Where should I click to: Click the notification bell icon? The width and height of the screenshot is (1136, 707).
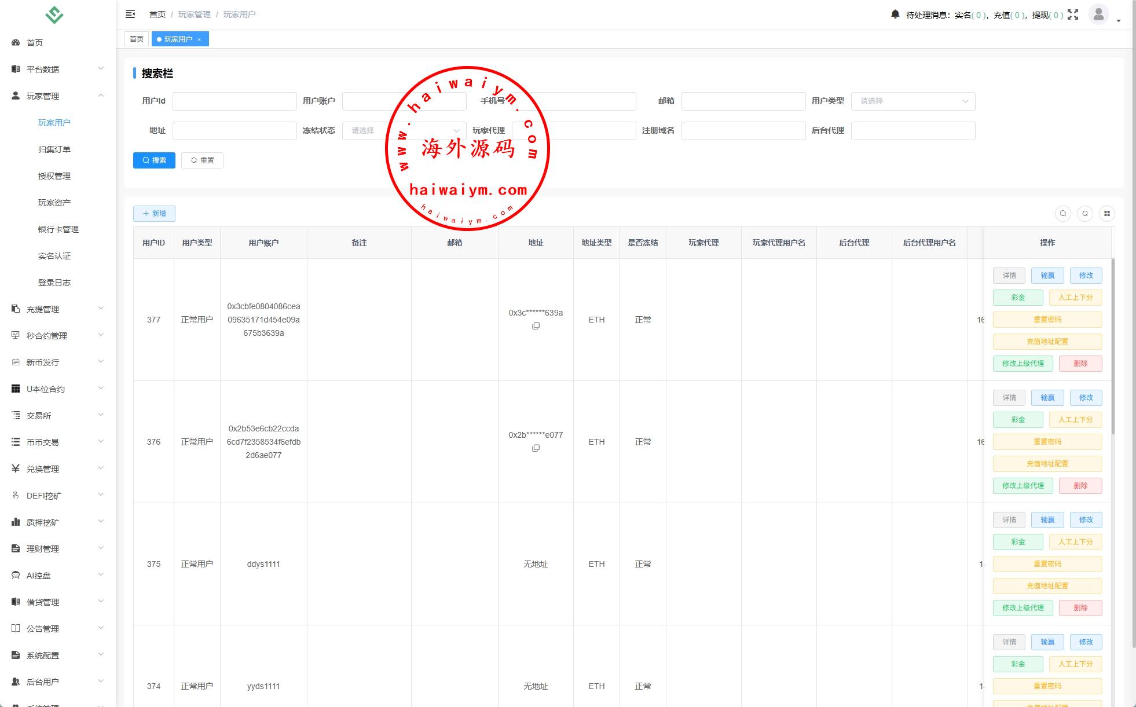(x=895, y=14)
